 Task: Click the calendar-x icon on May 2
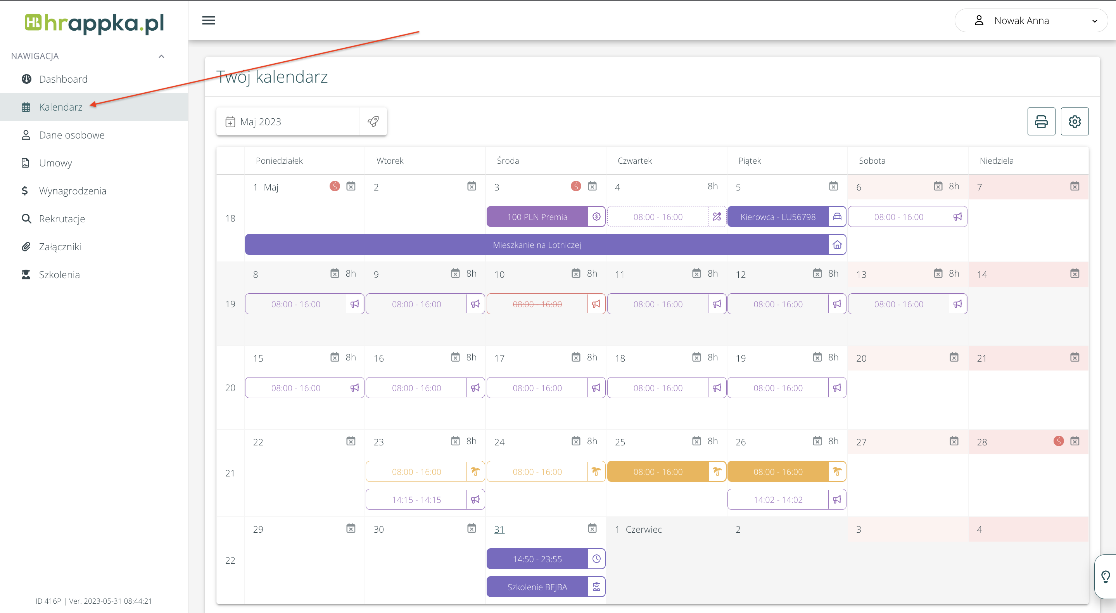472,186
